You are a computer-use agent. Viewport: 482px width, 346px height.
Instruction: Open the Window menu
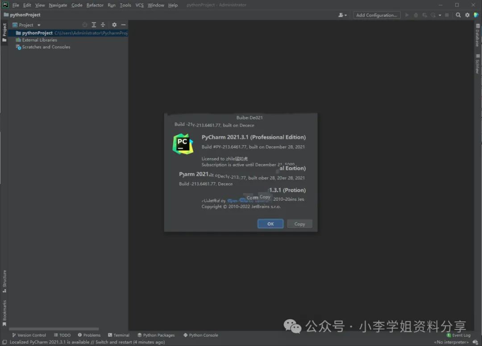pyautogui.click(x=156, y=5)
